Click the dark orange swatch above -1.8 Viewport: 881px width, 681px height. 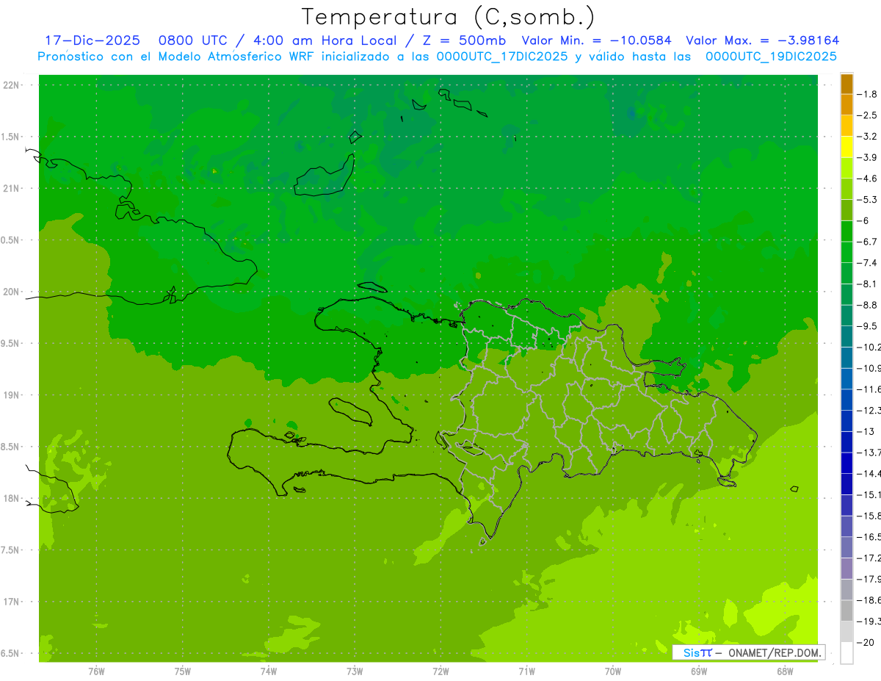click(x=846, y=84)
